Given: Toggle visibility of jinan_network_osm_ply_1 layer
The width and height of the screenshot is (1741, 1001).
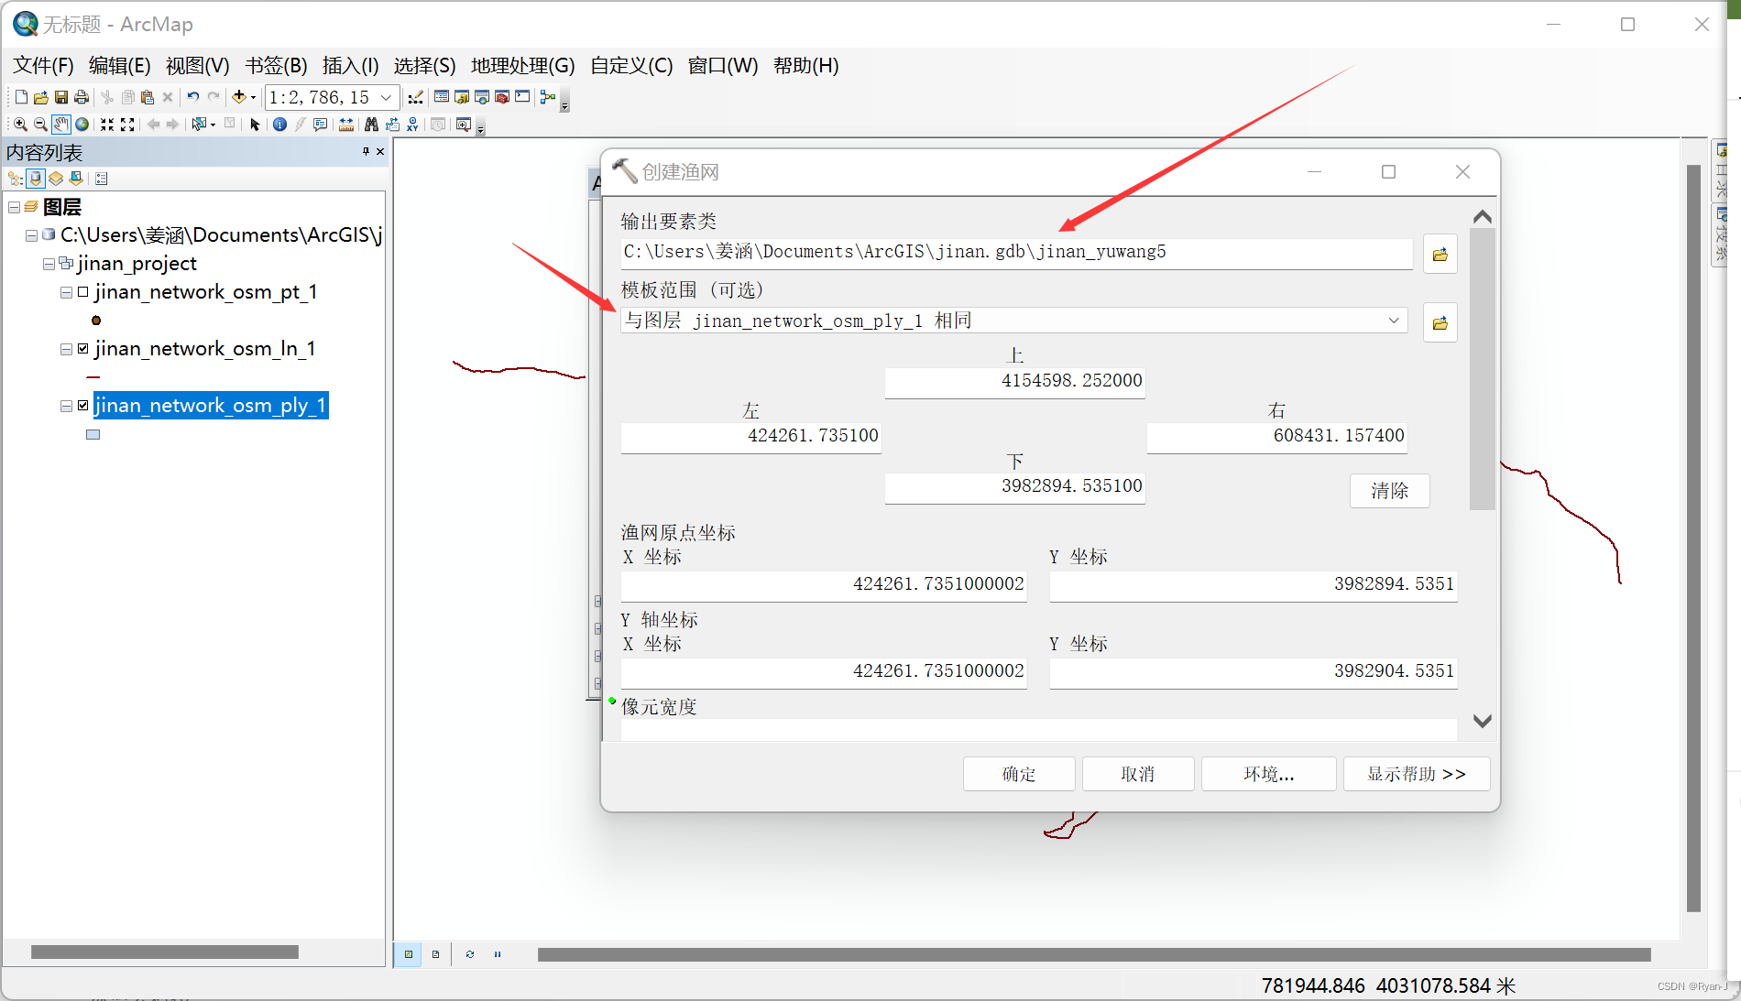Looking at the screenshot, I should click(82, 406).
